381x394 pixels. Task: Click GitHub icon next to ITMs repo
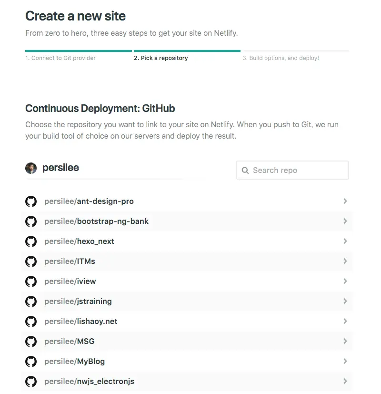click(31, 262)
